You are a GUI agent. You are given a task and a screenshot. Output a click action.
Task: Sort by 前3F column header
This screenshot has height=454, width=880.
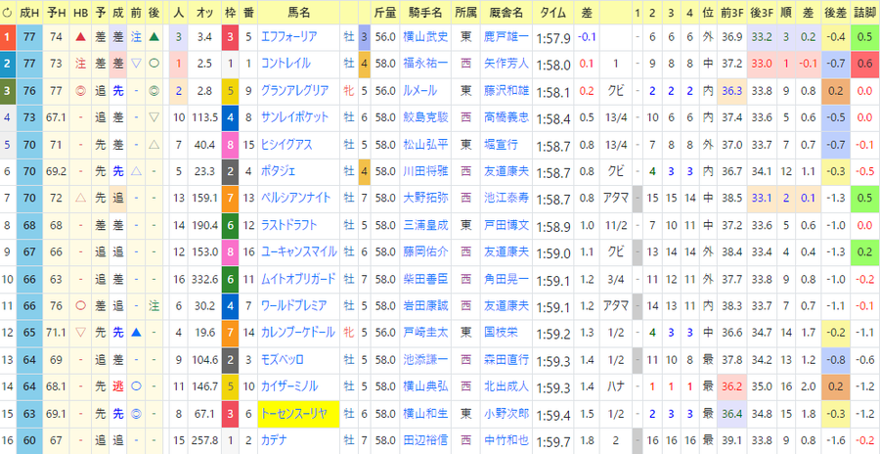point(732,13)
